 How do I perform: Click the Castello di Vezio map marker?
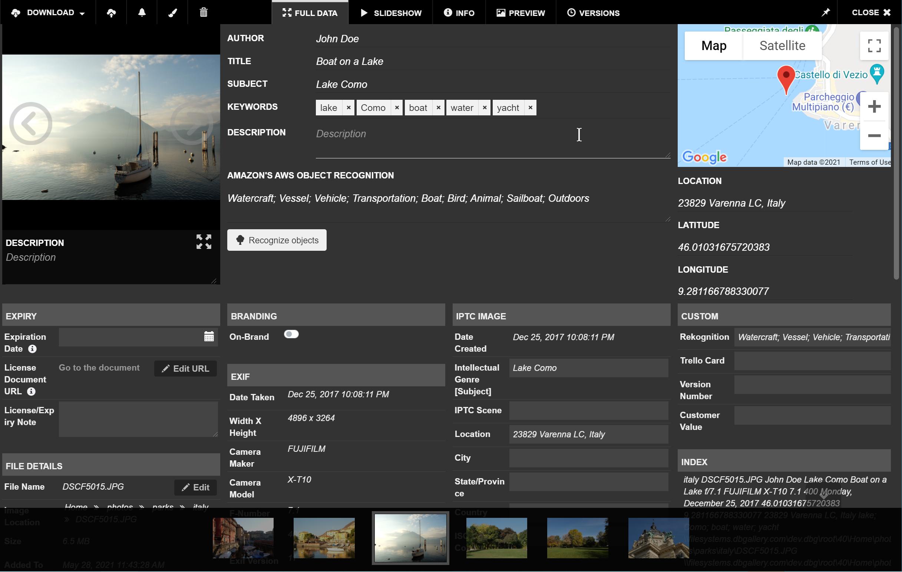[877, 74]
